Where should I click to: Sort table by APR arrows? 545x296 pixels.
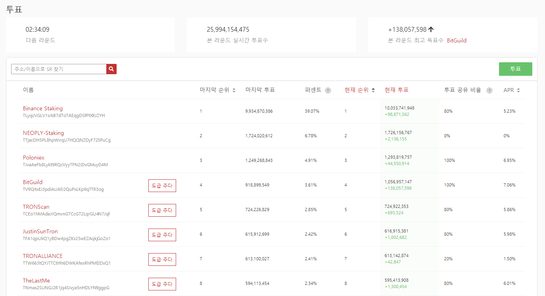[518, 90]
